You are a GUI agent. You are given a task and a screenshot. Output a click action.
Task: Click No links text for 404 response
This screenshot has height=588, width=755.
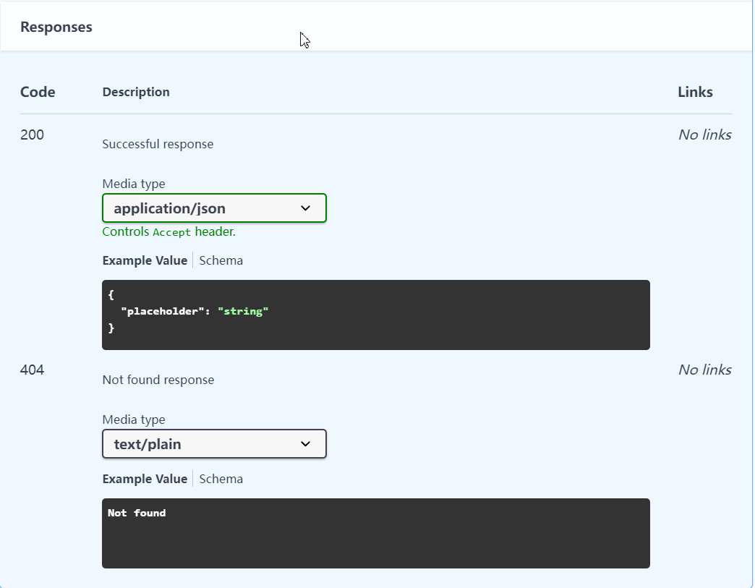tap(705, 370)
